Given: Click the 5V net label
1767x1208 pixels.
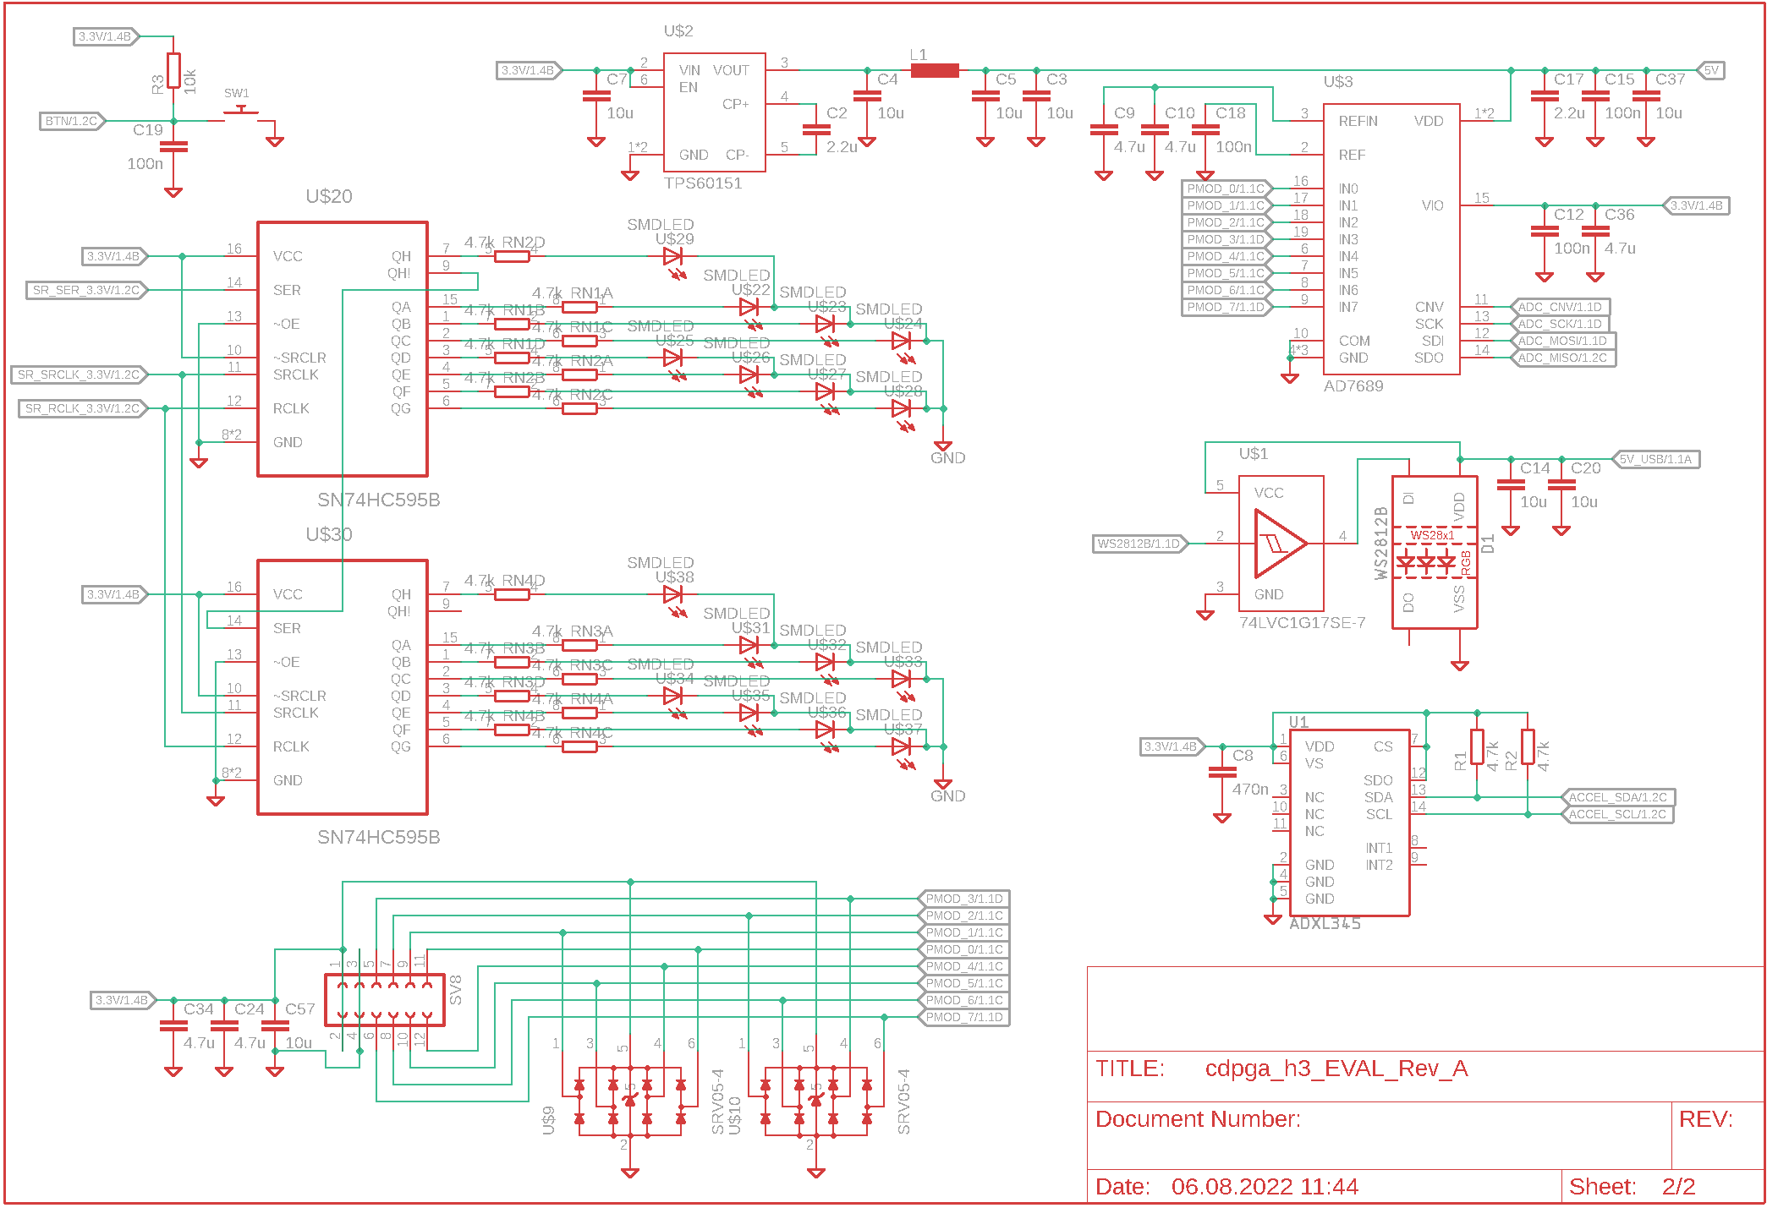Looking at the screenshot, I should (x=1711, y=70).
